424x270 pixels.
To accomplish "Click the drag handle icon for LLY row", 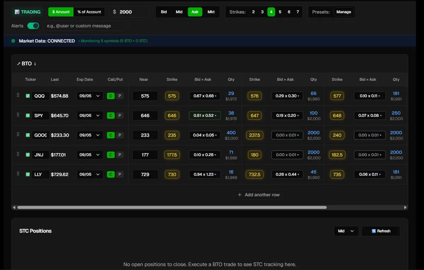I will tap(18, 174).
